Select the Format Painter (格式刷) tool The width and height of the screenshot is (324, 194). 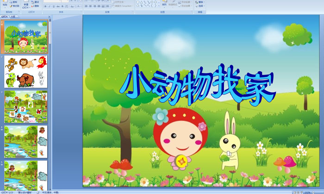(x=15, y=6)
